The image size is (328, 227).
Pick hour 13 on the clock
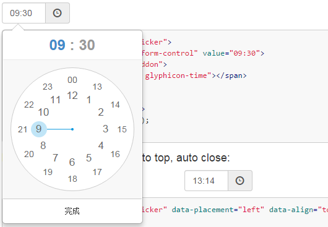97,87
